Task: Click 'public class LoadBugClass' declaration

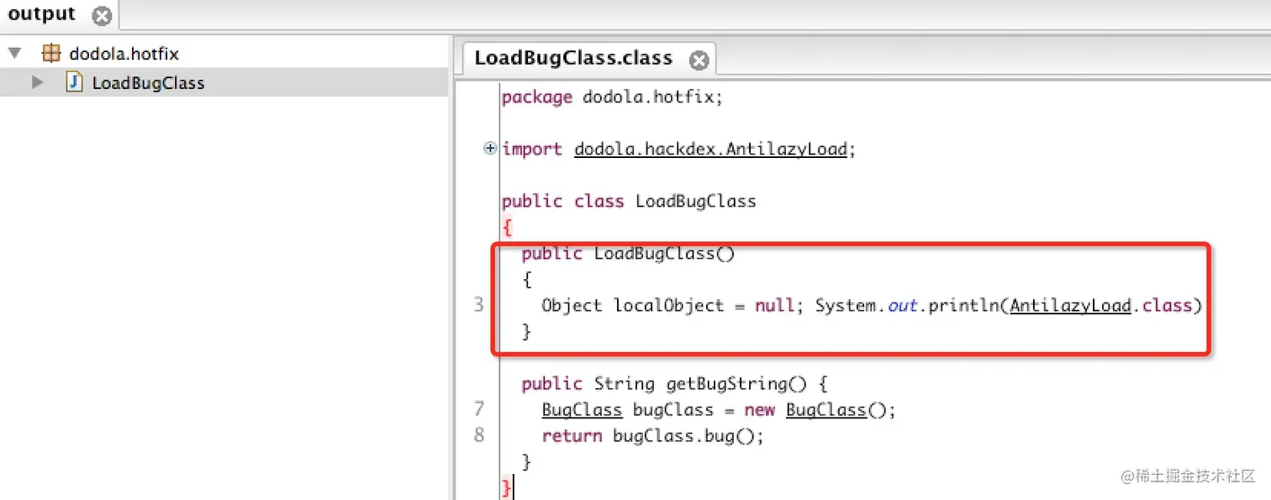Action: 629,202
